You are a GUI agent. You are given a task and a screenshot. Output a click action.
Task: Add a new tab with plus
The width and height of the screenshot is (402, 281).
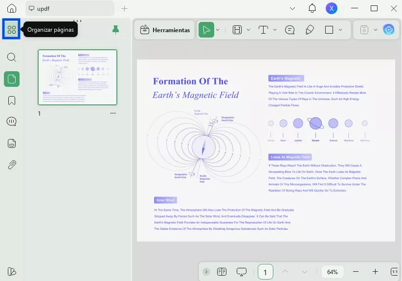coord(125,8)
